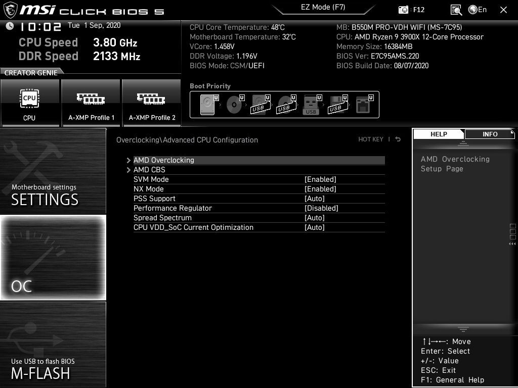518x388 pixels.
Task: Click BIOS Ver E7C95AMS.220 text
Action: pos(377,56)
